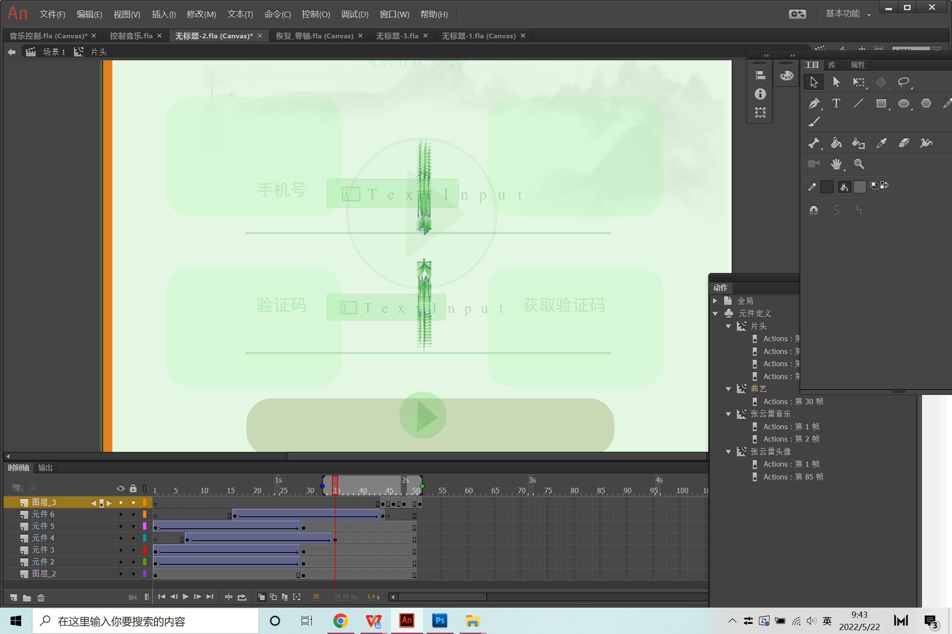The width and height of the screenshot is (952, 634).
Task: Select the Text tool
Action: coord(836,103)
